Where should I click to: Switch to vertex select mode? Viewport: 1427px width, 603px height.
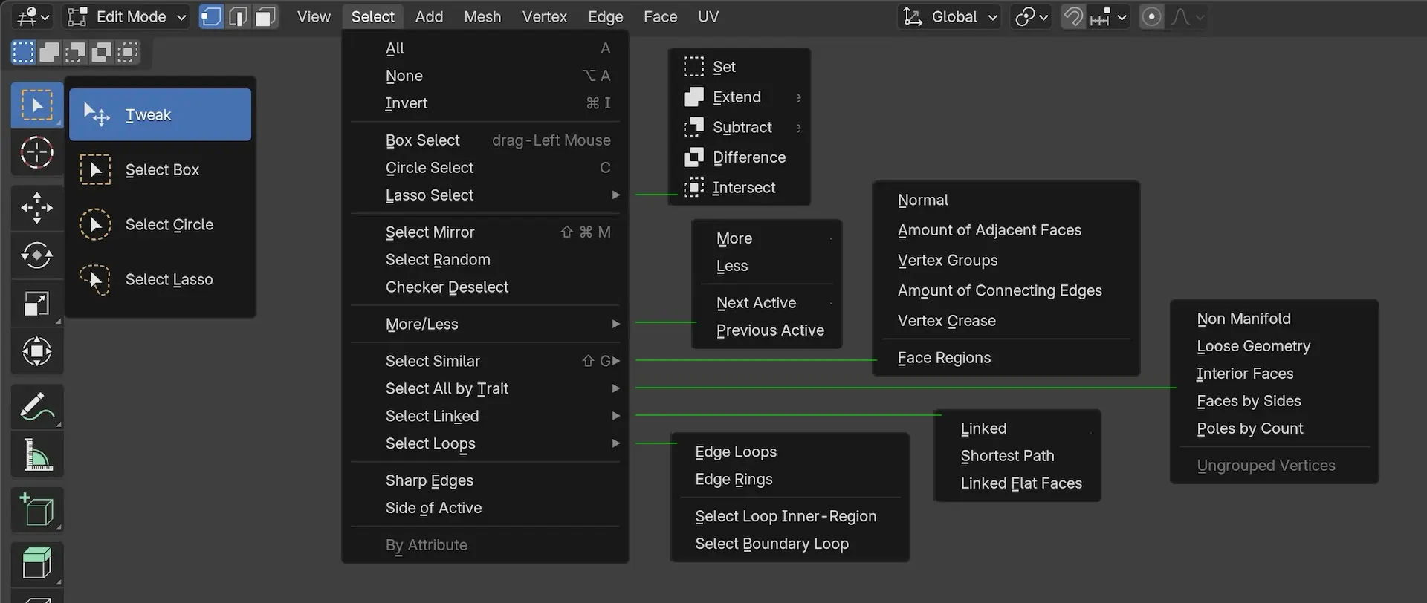(211, 16)
